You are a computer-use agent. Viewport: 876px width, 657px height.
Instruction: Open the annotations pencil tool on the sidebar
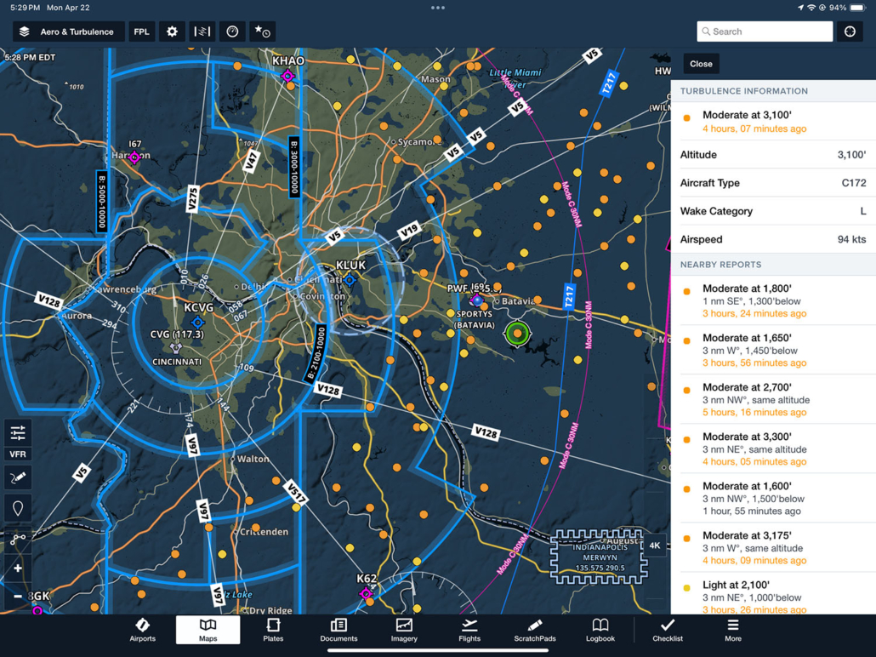[17, 477]
